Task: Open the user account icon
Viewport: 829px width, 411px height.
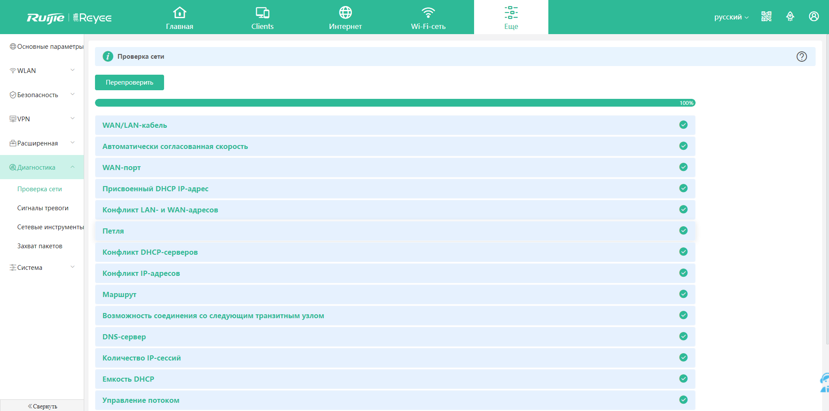Action: pos(814,16)
